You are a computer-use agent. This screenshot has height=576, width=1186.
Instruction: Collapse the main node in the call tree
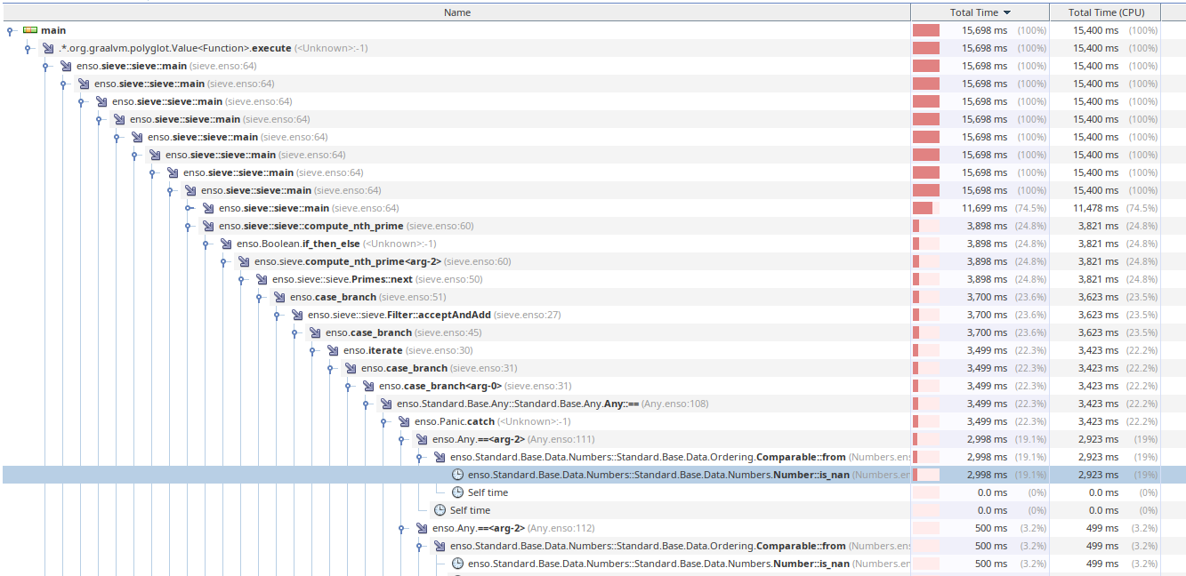coord(9,29)
